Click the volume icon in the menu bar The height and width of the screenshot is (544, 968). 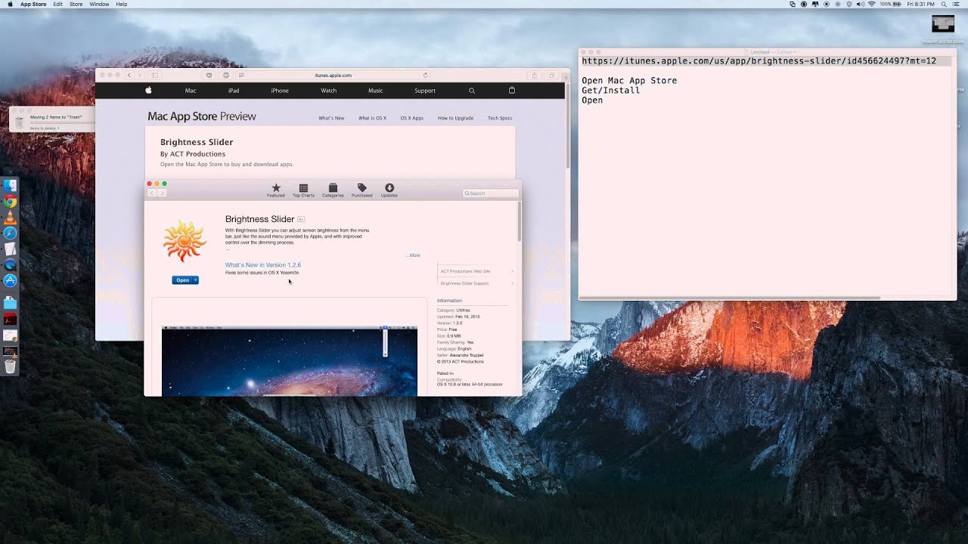(861, 4)
